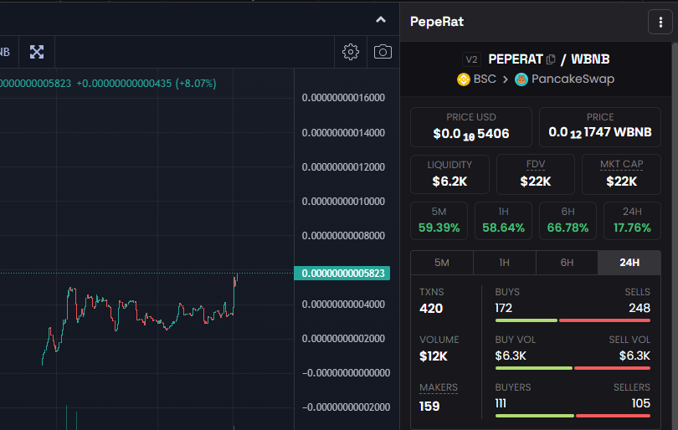The height and width of the screenshot is (430, 678).
Task: Click the +8.07% change text above chart
Action: coord(196,84)
